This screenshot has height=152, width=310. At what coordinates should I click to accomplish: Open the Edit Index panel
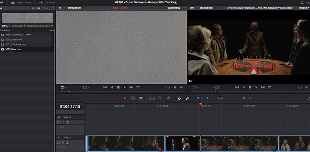pyautogui.click(x=47, y=3)
